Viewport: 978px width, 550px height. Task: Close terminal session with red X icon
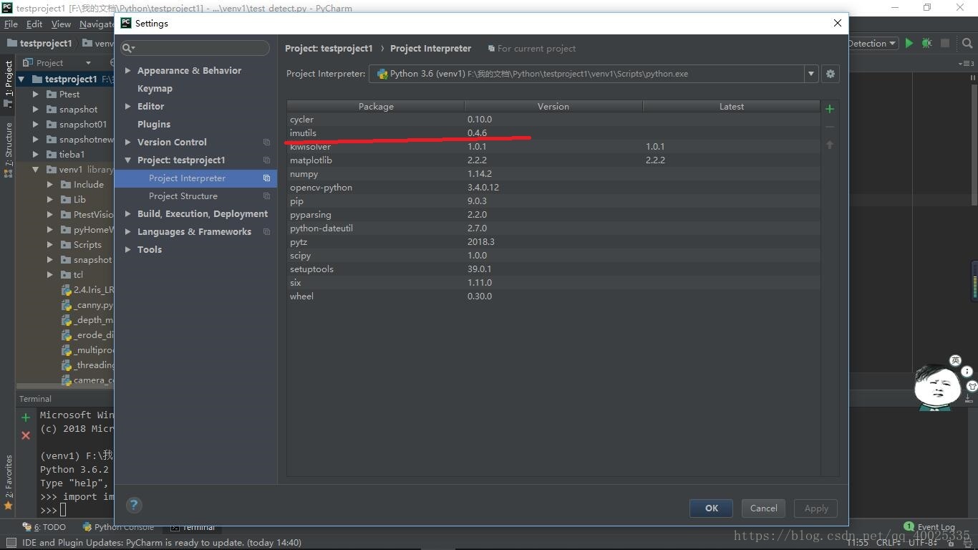coord(26,435)
